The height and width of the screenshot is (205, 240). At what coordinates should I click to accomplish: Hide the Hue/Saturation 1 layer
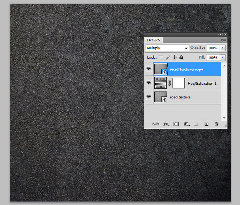[148, 83]
